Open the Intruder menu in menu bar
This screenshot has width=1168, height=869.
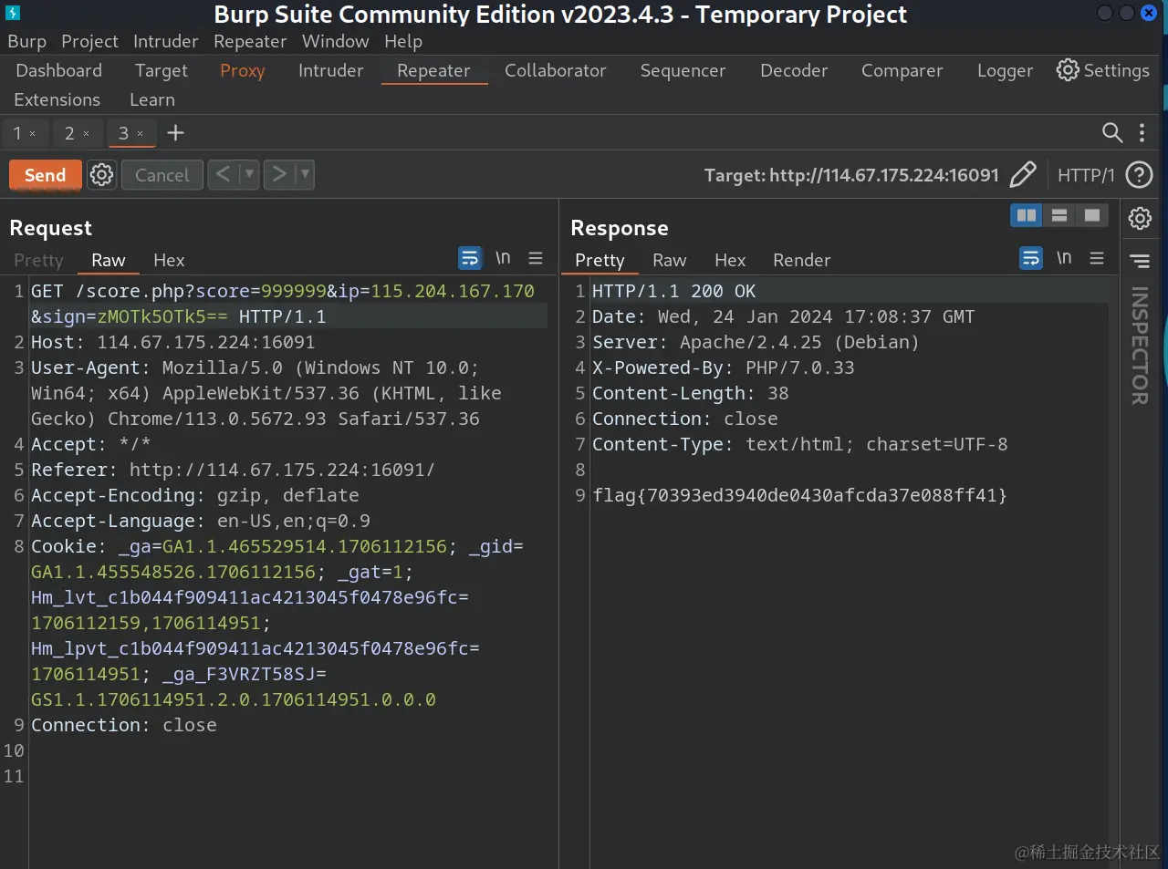pos(165,41)
